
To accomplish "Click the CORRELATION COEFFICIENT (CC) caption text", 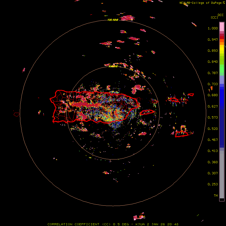I will click(79, 224).
